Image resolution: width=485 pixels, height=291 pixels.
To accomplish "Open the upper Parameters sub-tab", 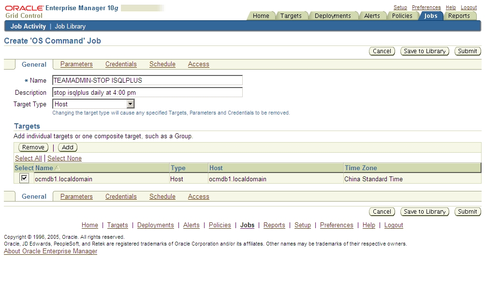I will point(76,64).
